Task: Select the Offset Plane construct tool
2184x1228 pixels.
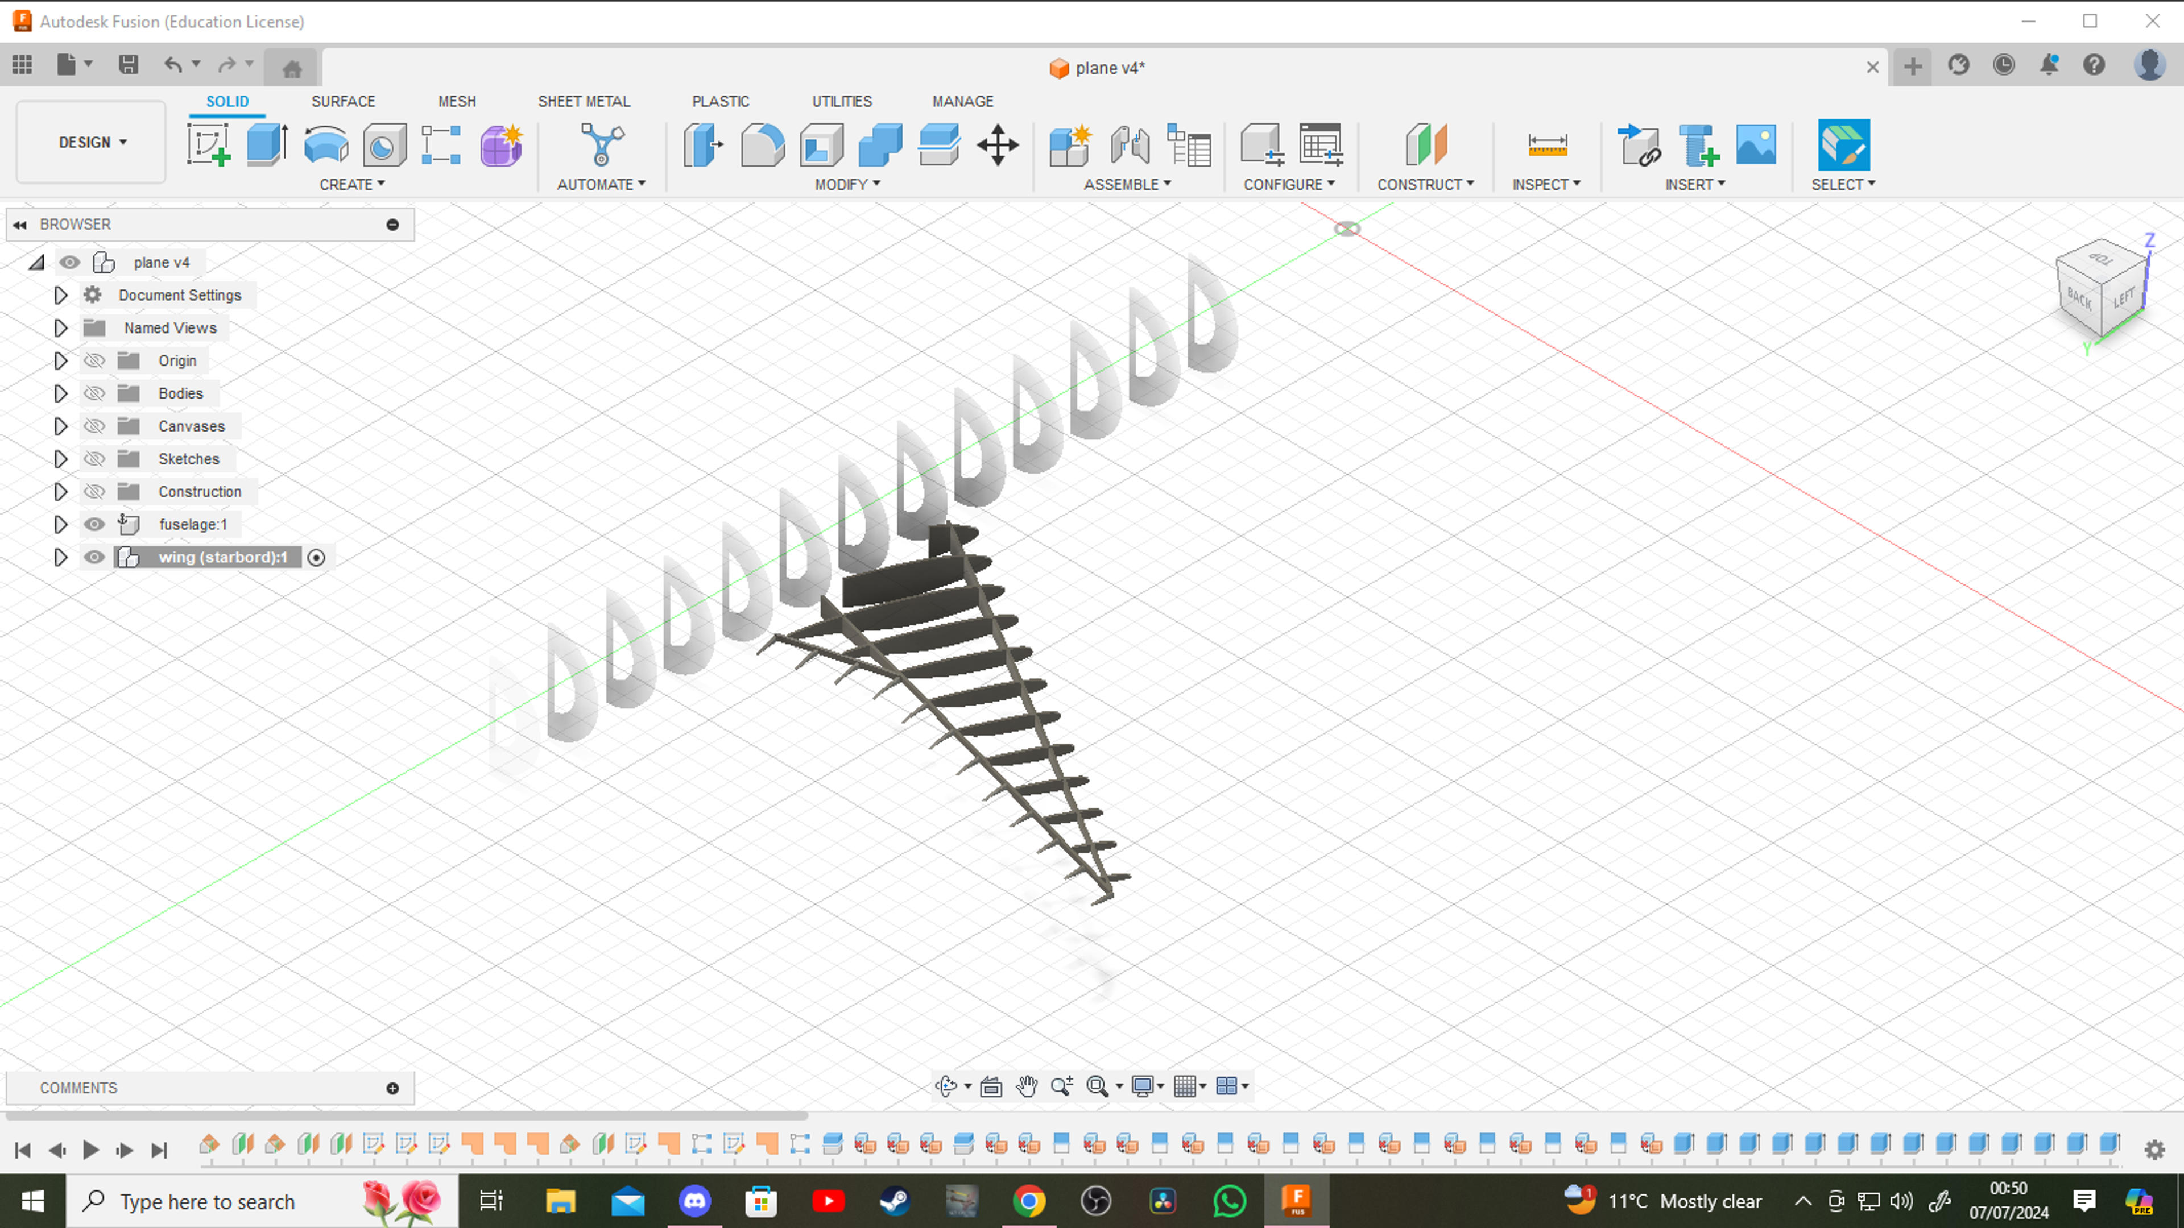Action: tap(1426, 145)
